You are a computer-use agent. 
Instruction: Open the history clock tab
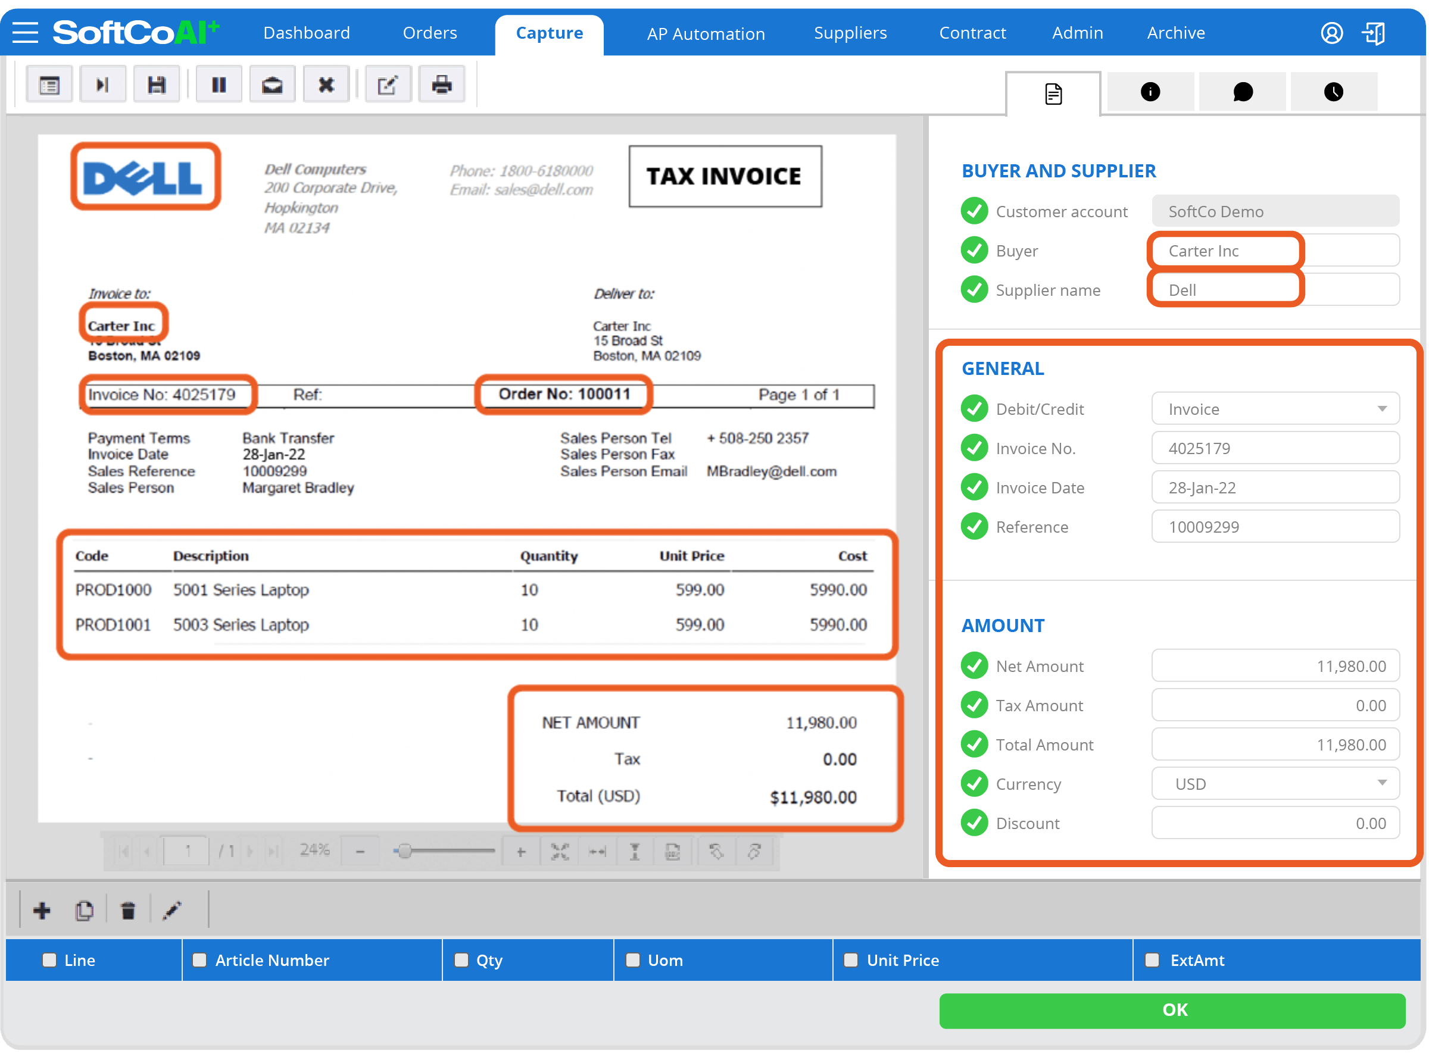tap(1334, 92)
